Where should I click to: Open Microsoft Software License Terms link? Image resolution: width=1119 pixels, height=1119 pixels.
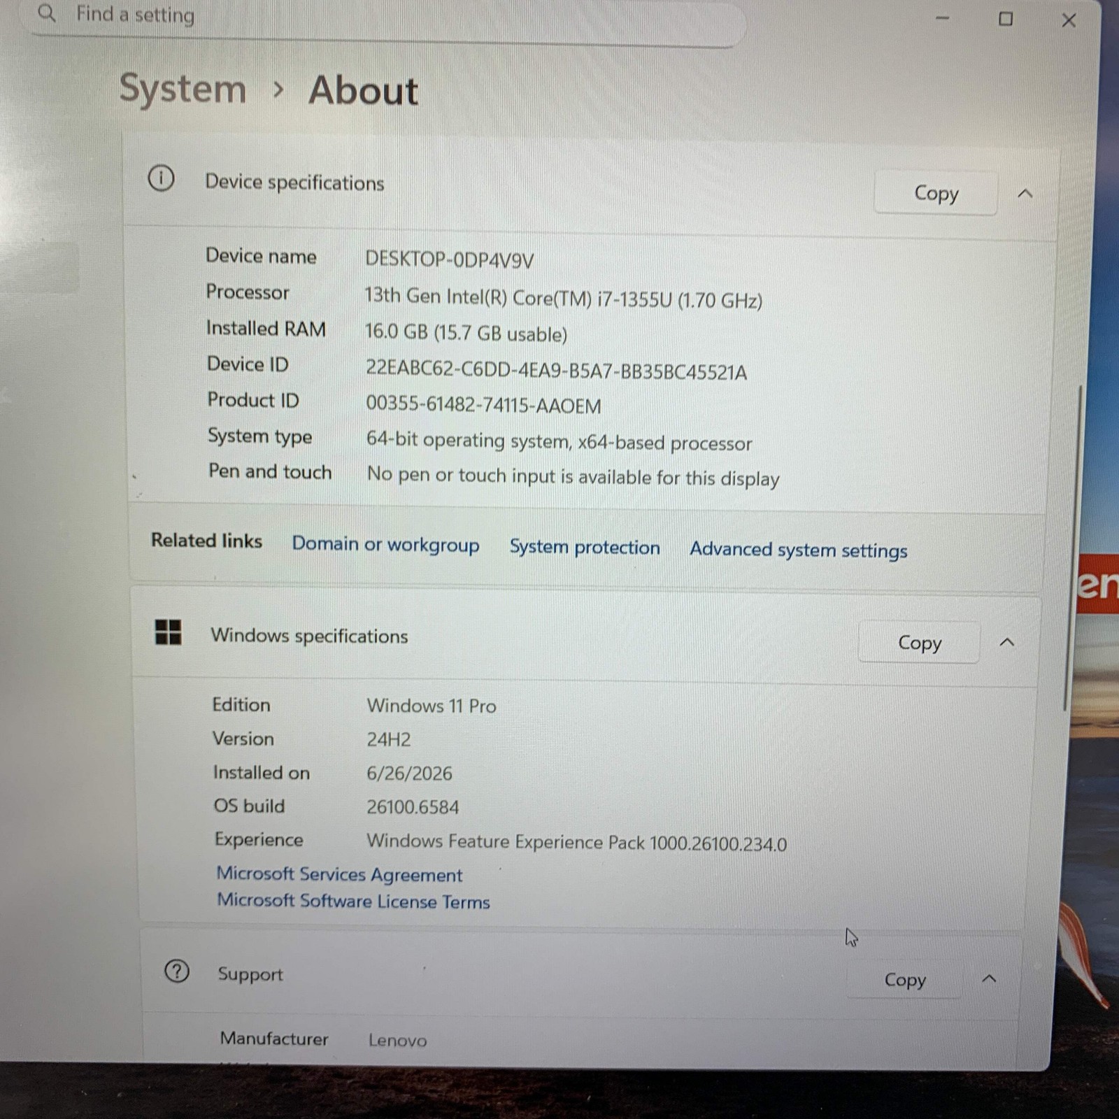353,901
